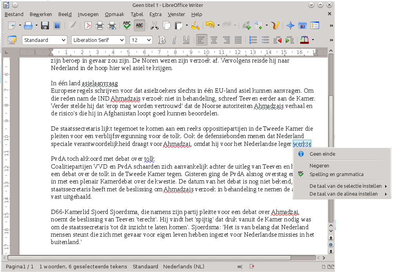This screenshot has width=393, height=275.
Task: Click the Decrease Indent icon
Action: coord(278,40)
